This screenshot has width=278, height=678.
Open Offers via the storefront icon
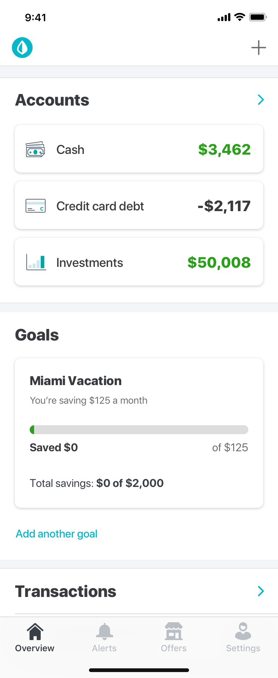(173, 631)
